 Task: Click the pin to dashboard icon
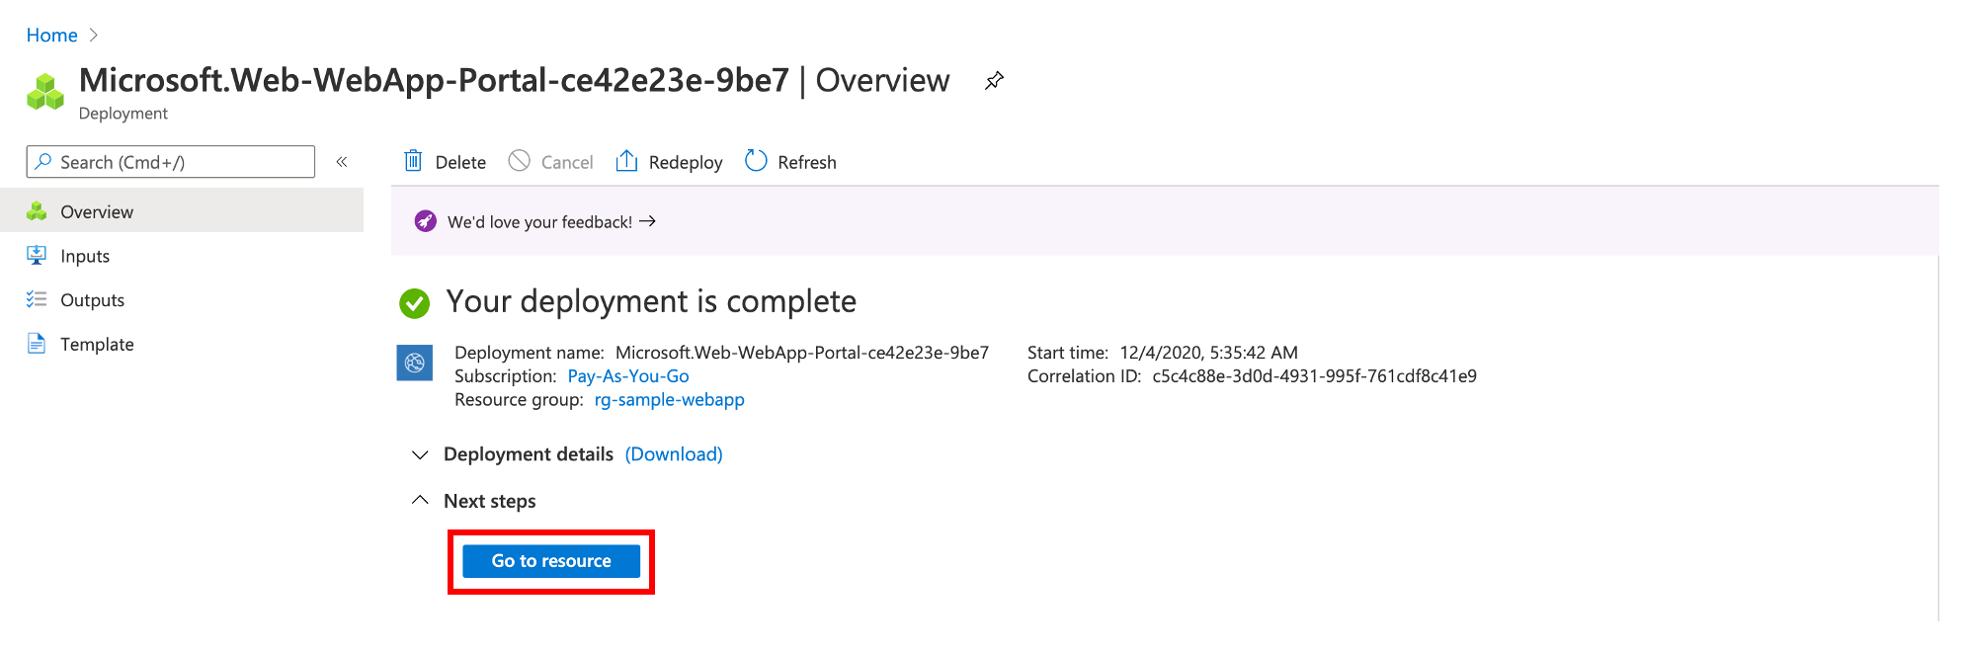994,81
